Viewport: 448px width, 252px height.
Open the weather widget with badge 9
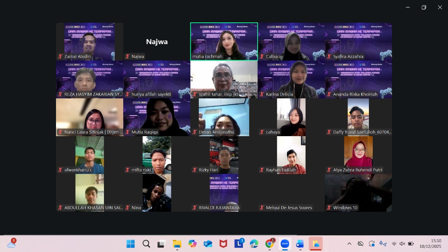[11, 244]
